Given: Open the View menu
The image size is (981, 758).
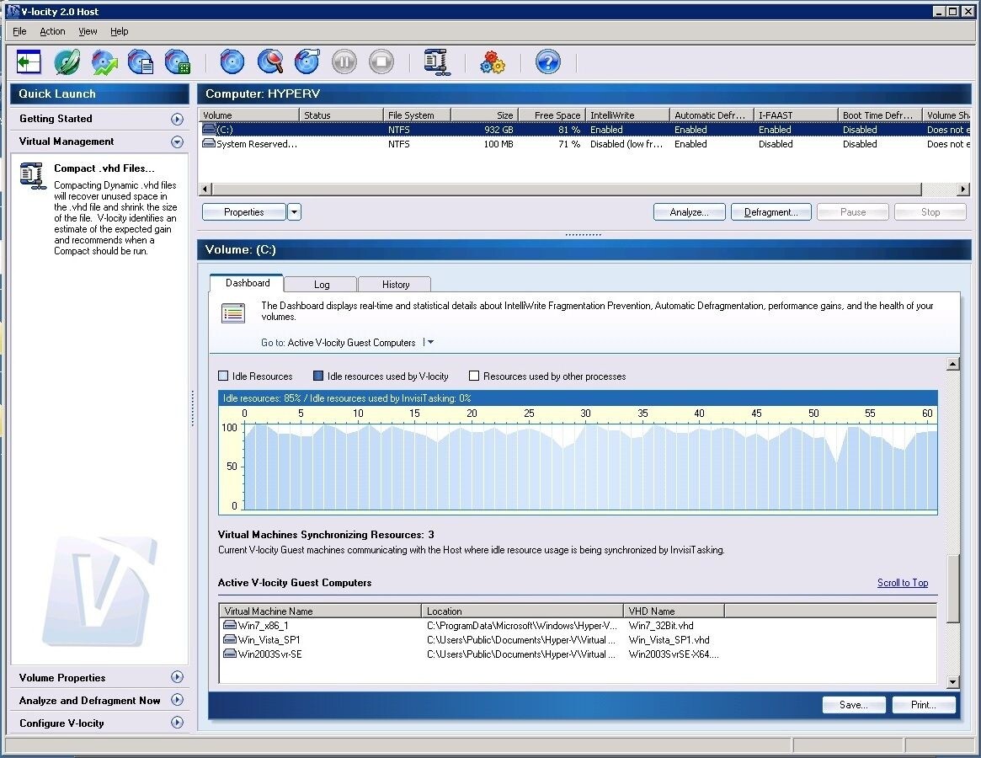Looking at the screenshot, I should coord(88,31).
